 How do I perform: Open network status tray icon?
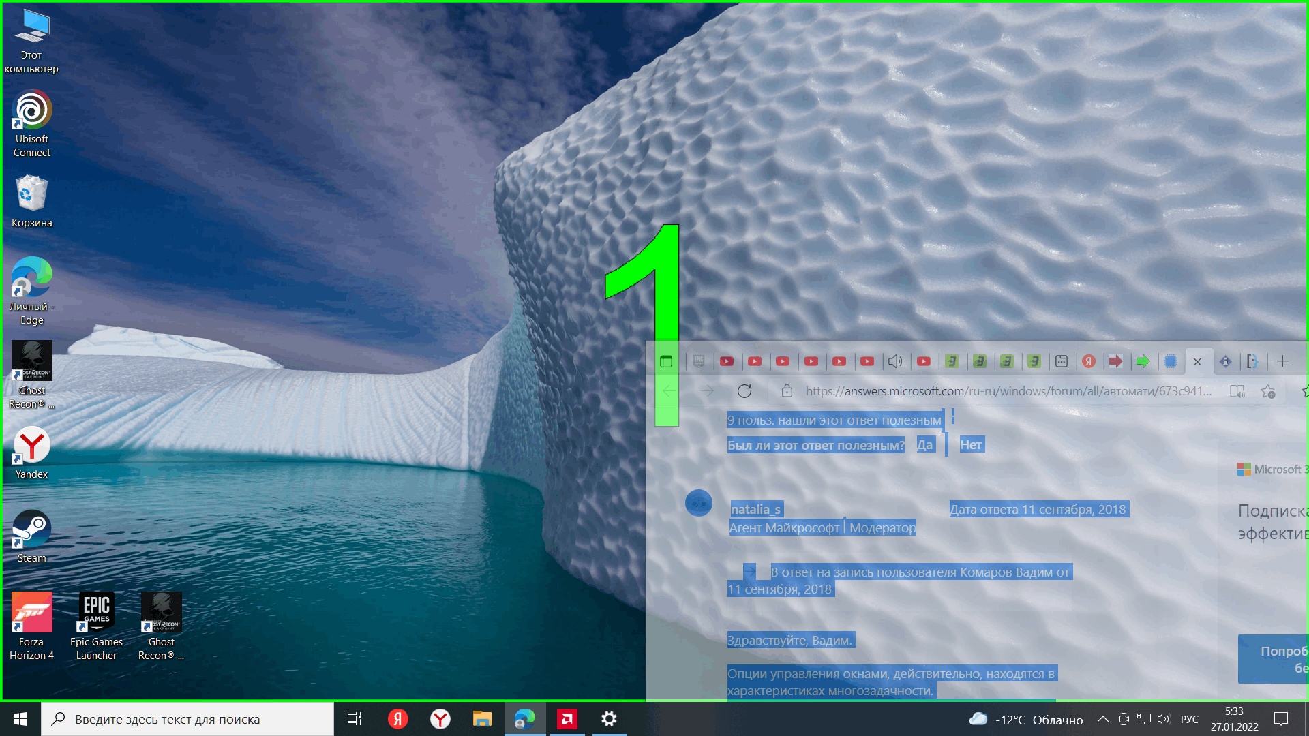pyautogui.click(x=1144, y=719)
